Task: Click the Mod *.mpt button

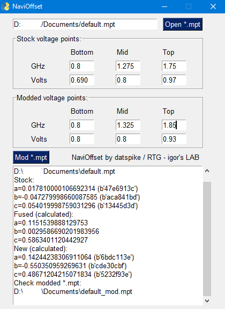Action: point(31,157)
